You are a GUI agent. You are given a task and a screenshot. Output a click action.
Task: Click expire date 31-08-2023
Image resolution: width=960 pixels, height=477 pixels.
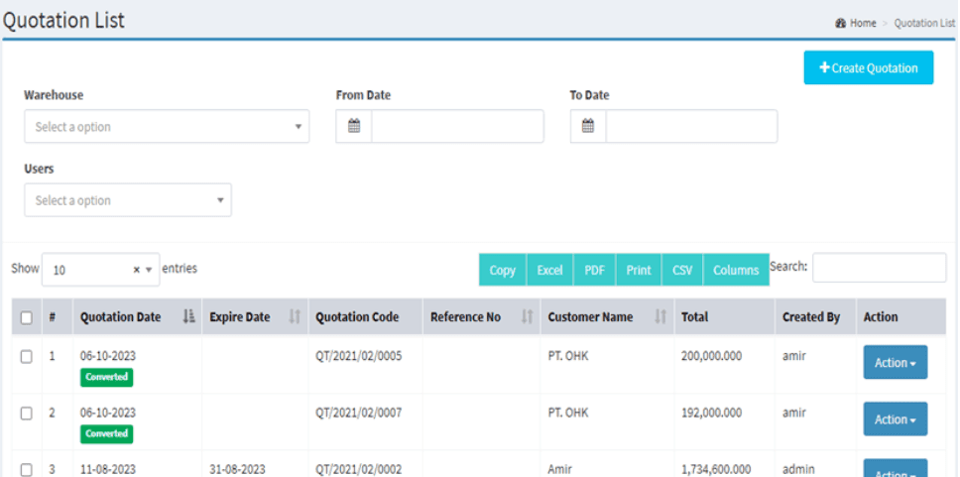[x=238, y=470]
